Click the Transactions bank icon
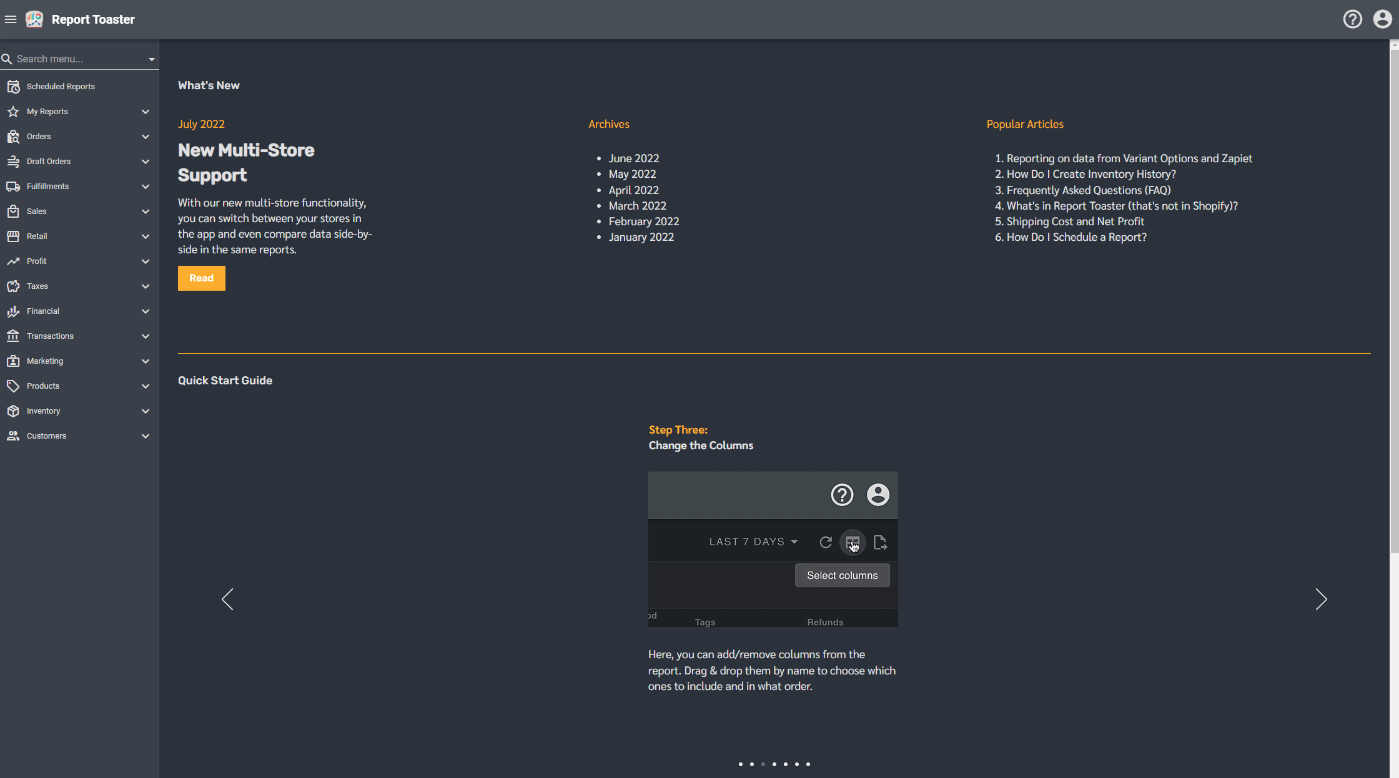 point(13,336)
